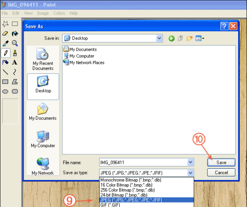Open the File menu in Paint
Image resolution: width=247 pixels, height=207 pixels.
[x=5, y=13]
